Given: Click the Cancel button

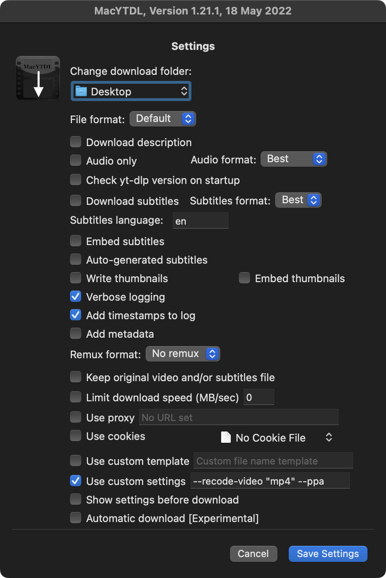Looking at the screenshot, I should coord(254,554).
